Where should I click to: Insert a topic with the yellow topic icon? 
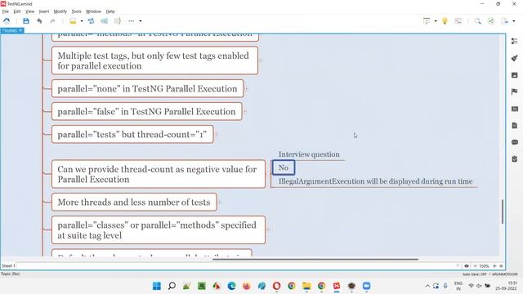pos(73,21)
